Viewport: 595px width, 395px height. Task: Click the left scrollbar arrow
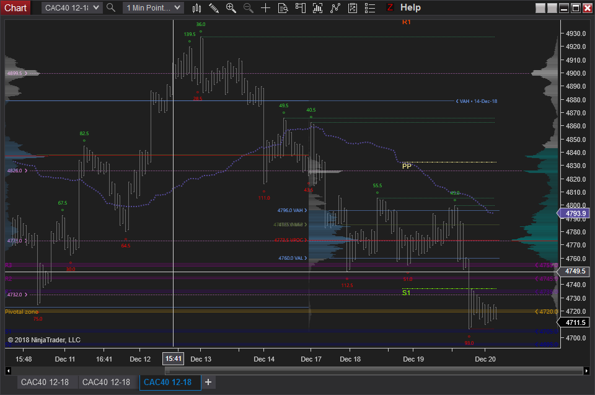click(8, 371)
